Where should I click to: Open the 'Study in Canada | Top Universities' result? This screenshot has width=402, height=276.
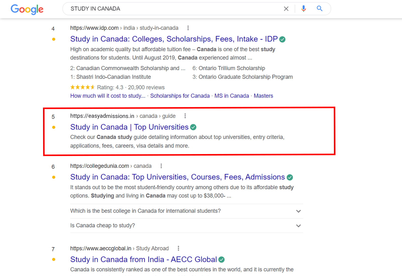[x=129, y=127]
